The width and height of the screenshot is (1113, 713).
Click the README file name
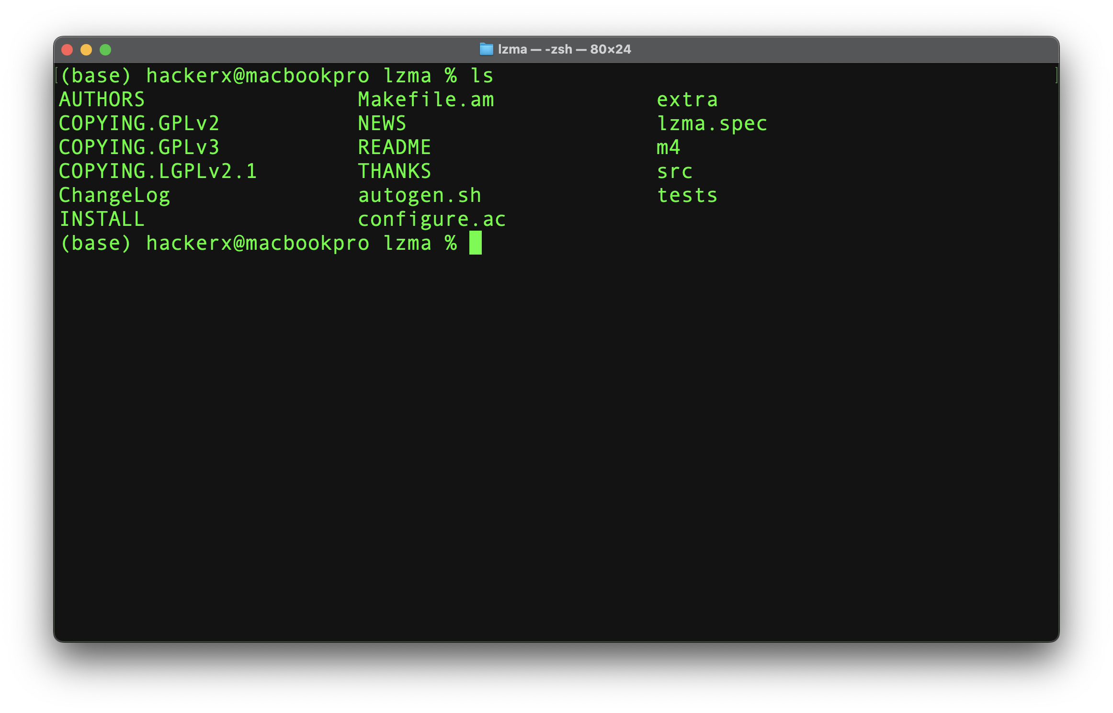pyautogui.click(x=395, y=147)
